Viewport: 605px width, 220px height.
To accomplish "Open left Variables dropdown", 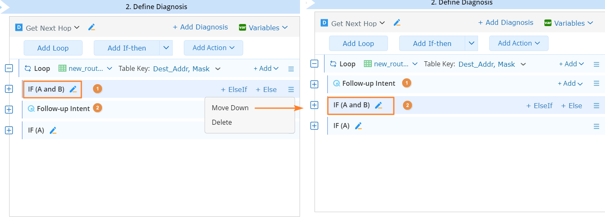I will (x=263, y=27).
